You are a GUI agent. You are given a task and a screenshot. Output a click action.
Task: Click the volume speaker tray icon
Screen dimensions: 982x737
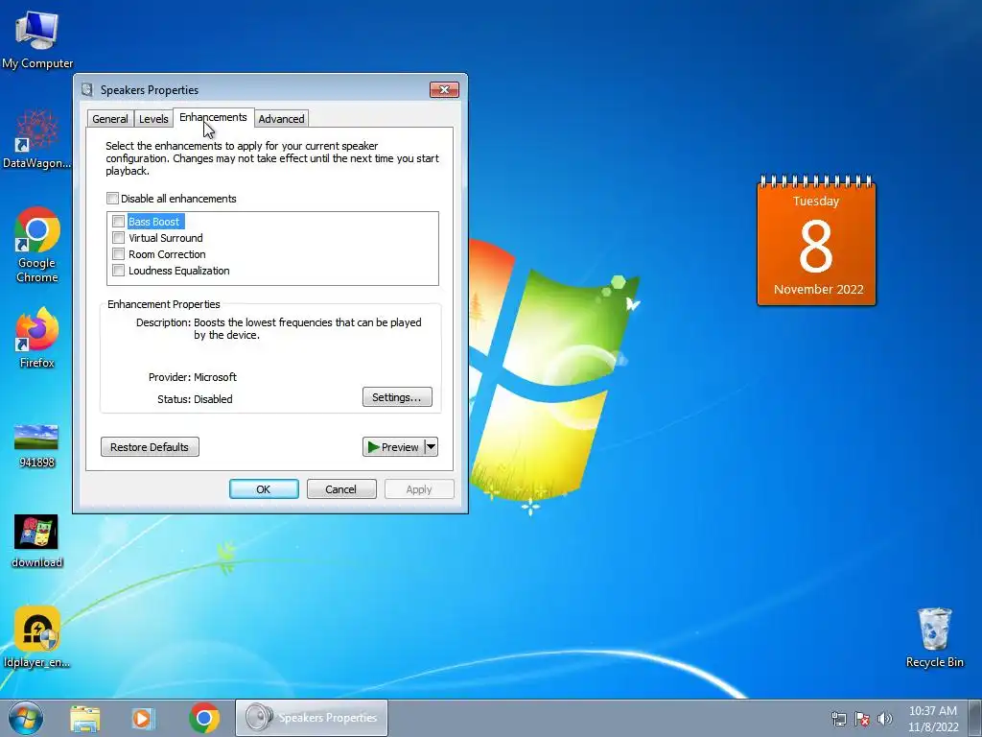tap(885, 719)
